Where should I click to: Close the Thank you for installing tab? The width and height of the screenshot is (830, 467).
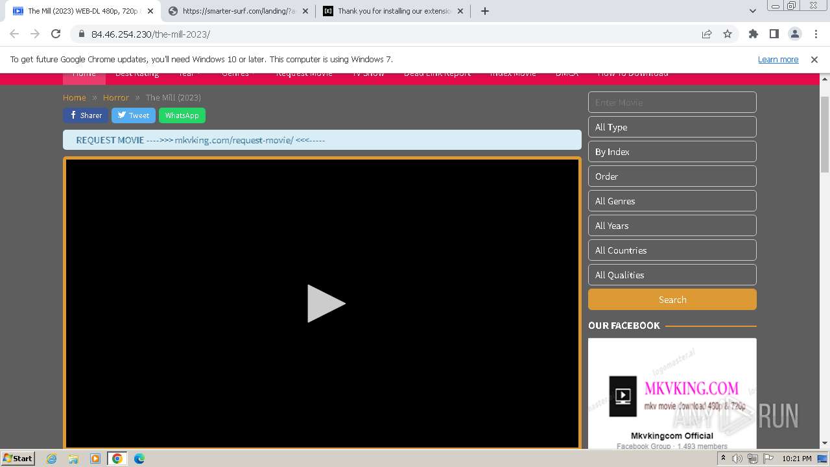tap(460, 11)
